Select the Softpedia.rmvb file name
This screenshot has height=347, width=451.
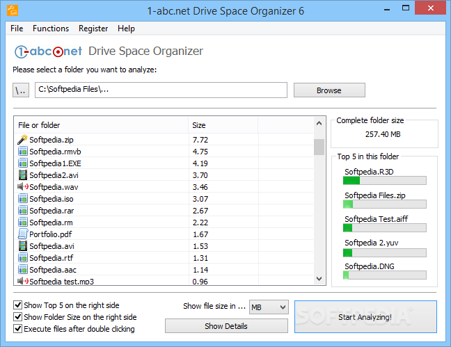click(x=55, y=152)
